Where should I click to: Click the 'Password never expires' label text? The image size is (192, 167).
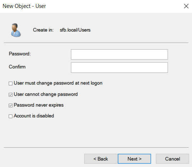(x=39, y=105)
